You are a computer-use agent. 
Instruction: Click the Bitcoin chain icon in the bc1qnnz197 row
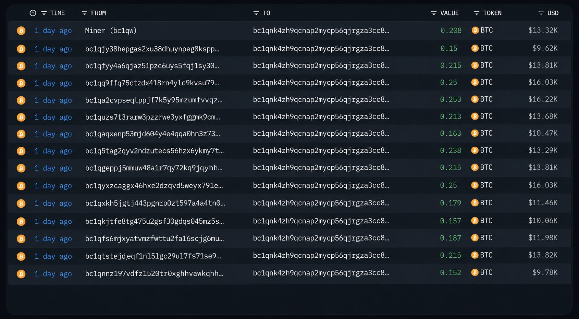pyautogui.click(x=21, y=274)
